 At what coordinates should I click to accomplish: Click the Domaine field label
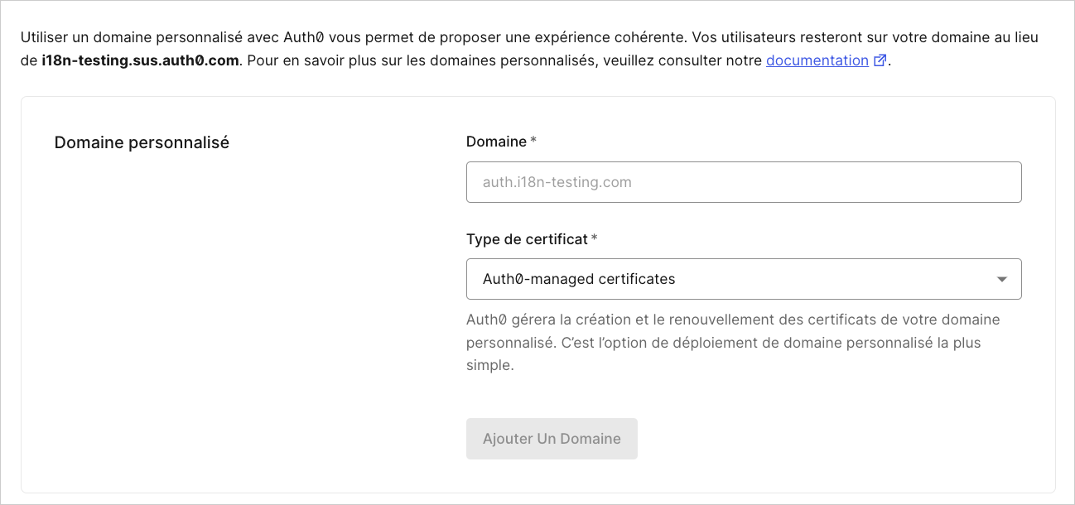coord(494,141)
